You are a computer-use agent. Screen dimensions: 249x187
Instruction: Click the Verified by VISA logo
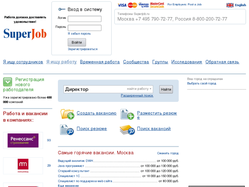144,5
